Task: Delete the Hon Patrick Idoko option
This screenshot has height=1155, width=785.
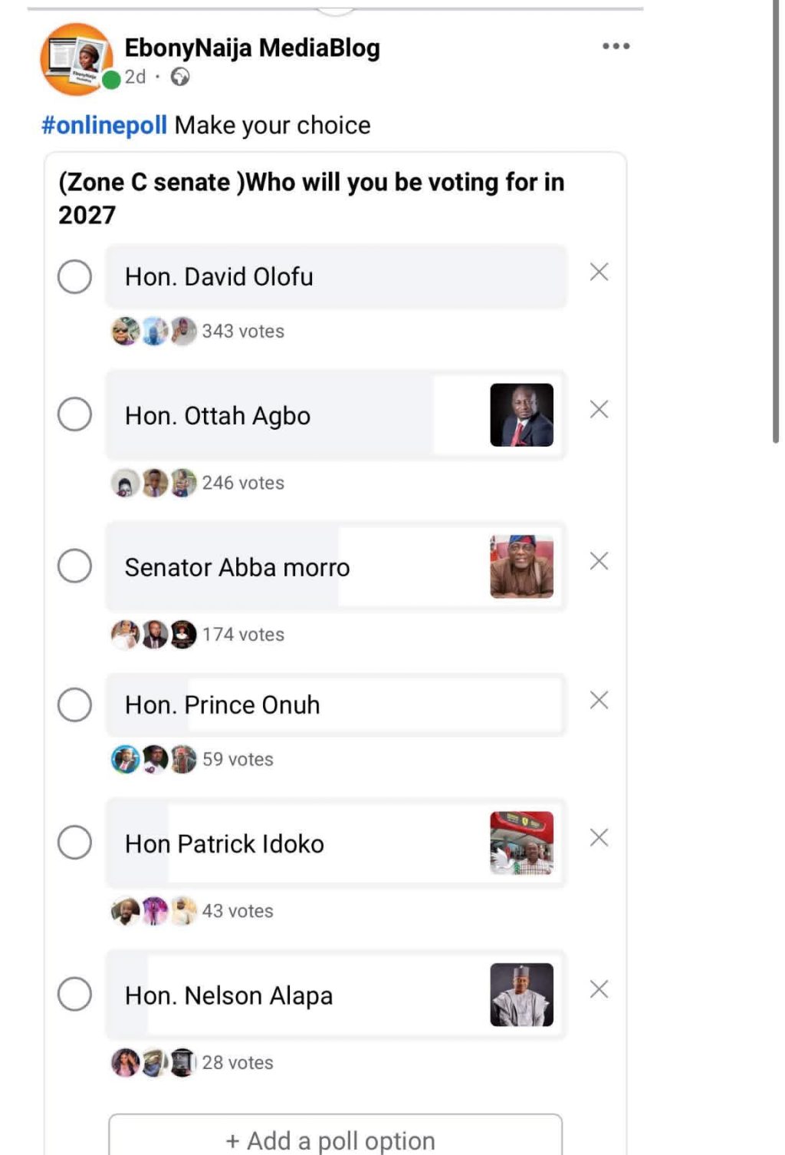Action: coord(599,837)
